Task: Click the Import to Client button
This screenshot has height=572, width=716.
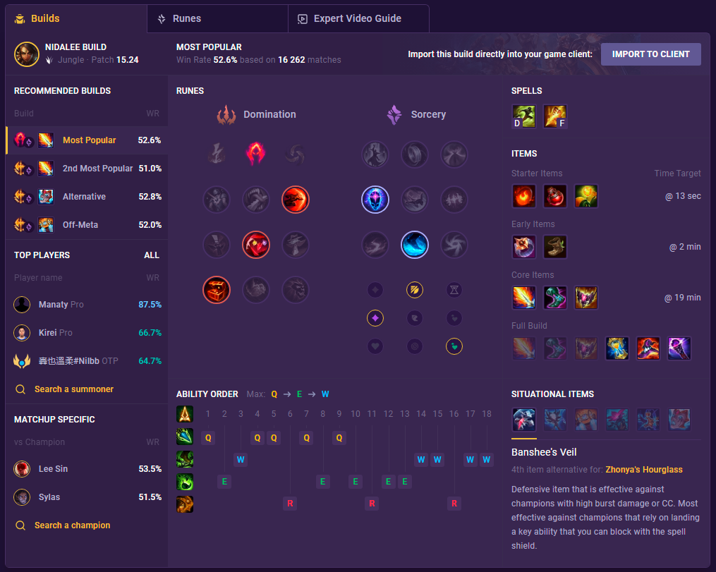Action: tap(650, 54)
